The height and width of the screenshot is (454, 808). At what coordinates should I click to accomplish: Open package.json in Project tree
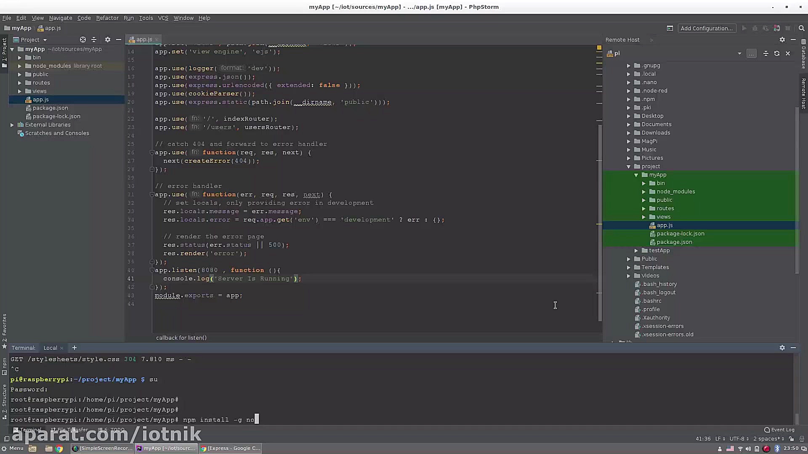click(x=50, y=108)
